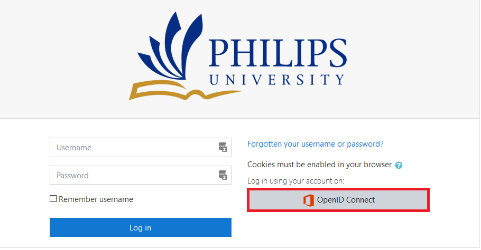This screenshot has height=250, width=481.
Task: Click the password manager icon in Username field
Action: click(x=223, y=147)
